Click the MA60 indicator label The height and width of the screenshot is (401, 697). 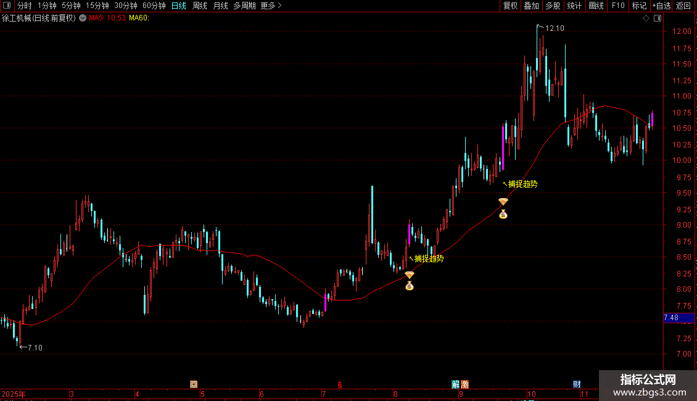(139, 18)
